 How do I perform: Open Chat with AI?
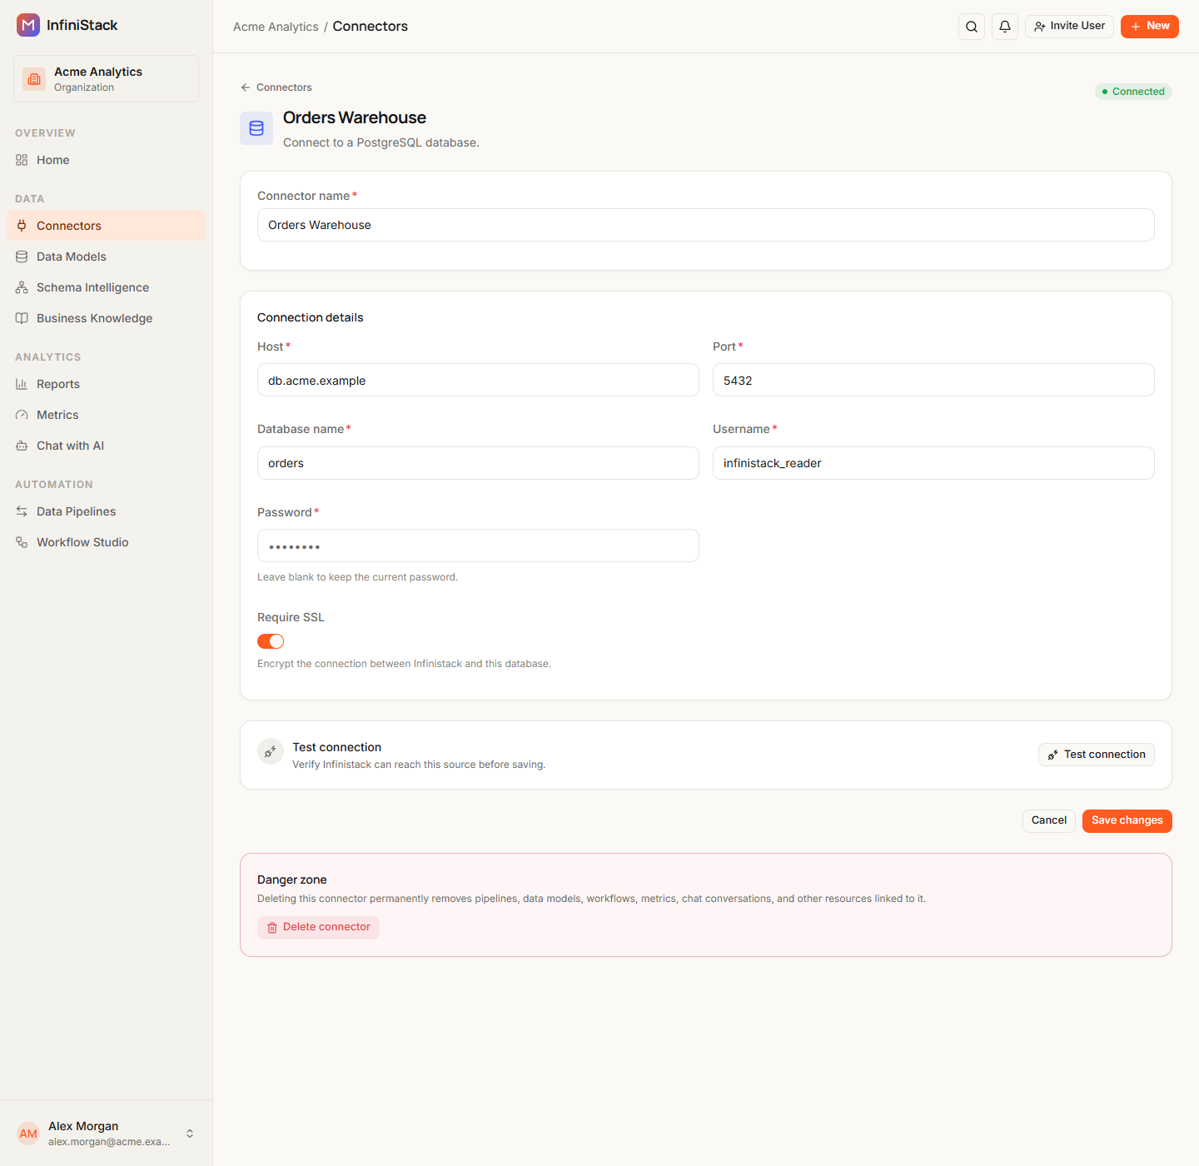[106, 446]
